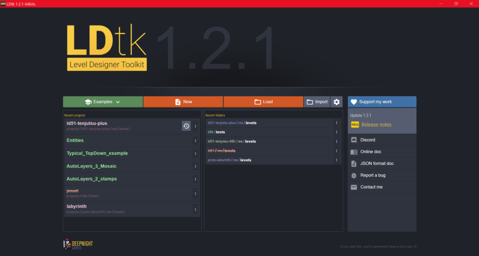Screen dimensions: 479x256
Task: Open the options menu for ldtk / tests folder
Action: pyautogui.click(x=337, y=132)
